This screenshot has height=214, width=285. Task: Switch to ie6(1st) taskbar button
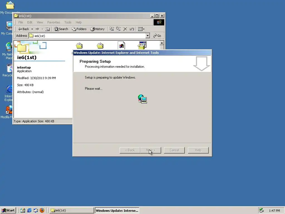[72, 210]
